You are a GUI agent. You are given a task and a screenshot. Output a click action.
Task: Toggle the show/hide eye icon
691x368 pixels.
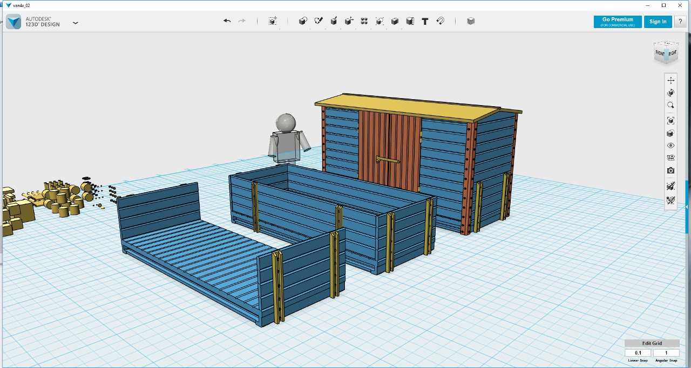coord(670,145)
